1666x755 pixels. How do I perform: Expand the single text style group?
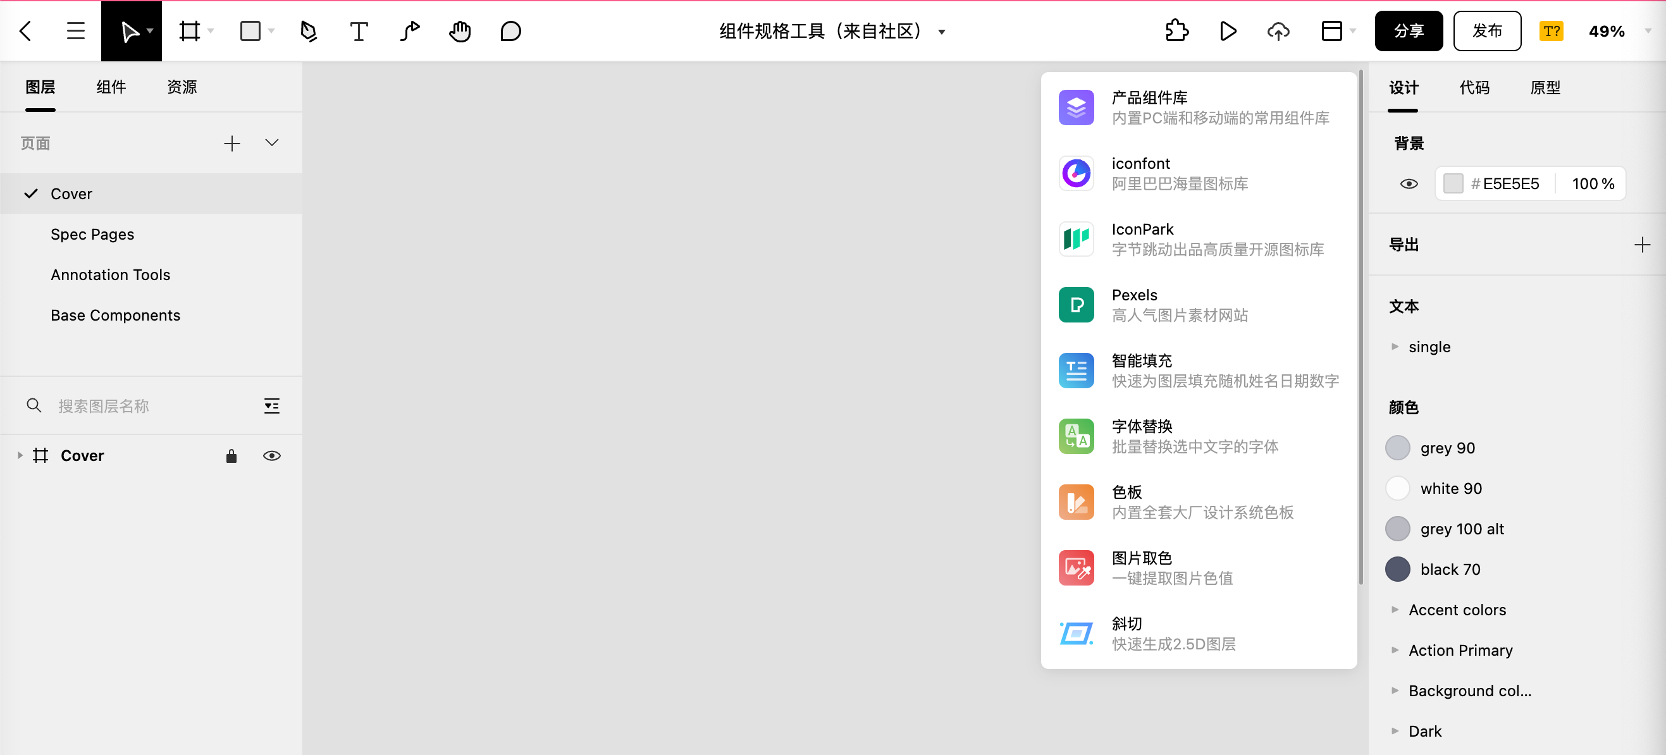(1395, 347)
